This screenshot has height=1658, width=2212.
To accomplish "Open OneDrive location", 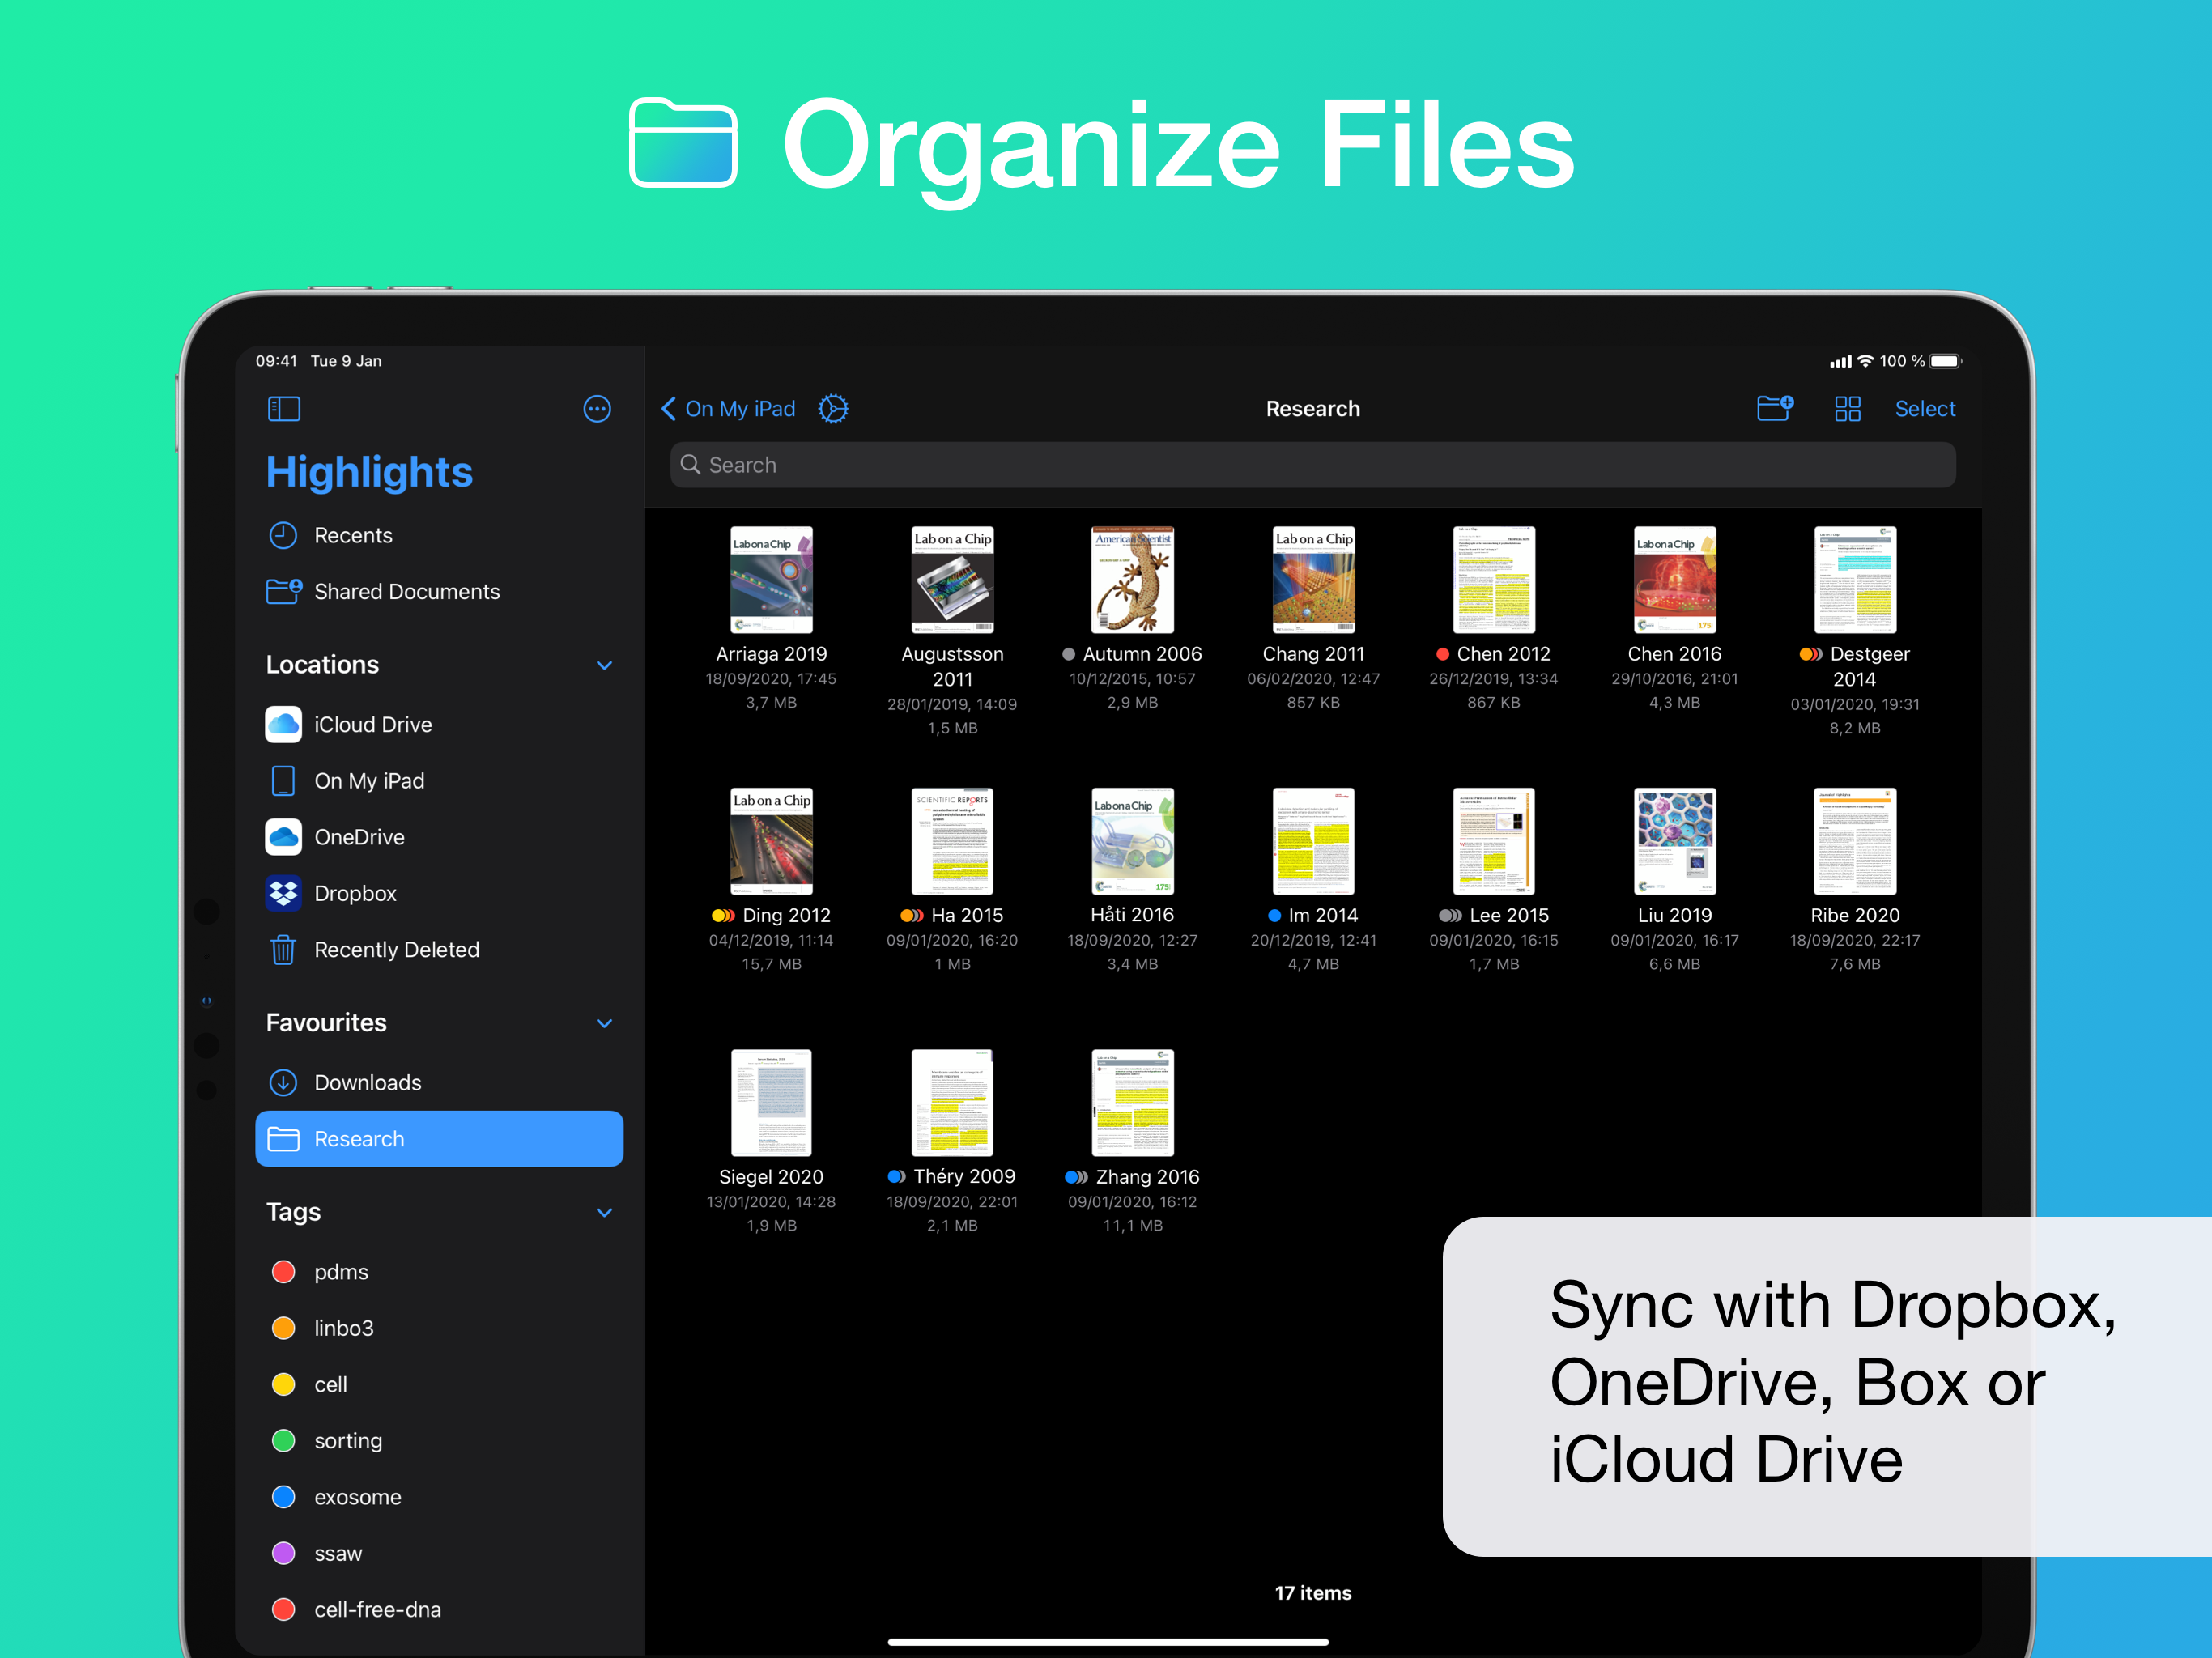I will tap(358, 837).
